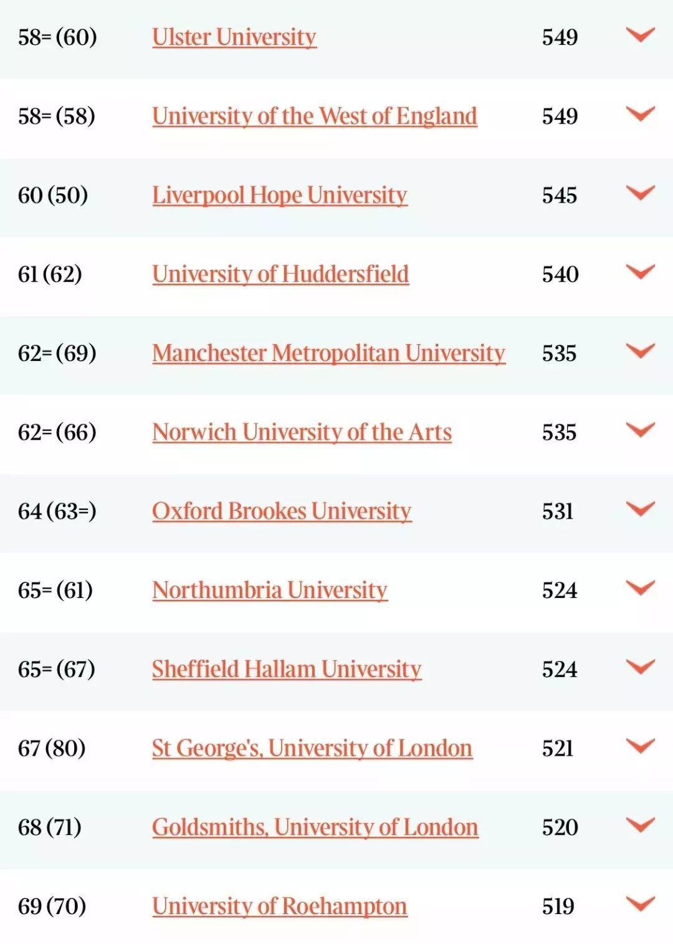Expand University of Huddersfield row details
The height and width of the screenshot is (944, 673).
(x=640, y=272)
